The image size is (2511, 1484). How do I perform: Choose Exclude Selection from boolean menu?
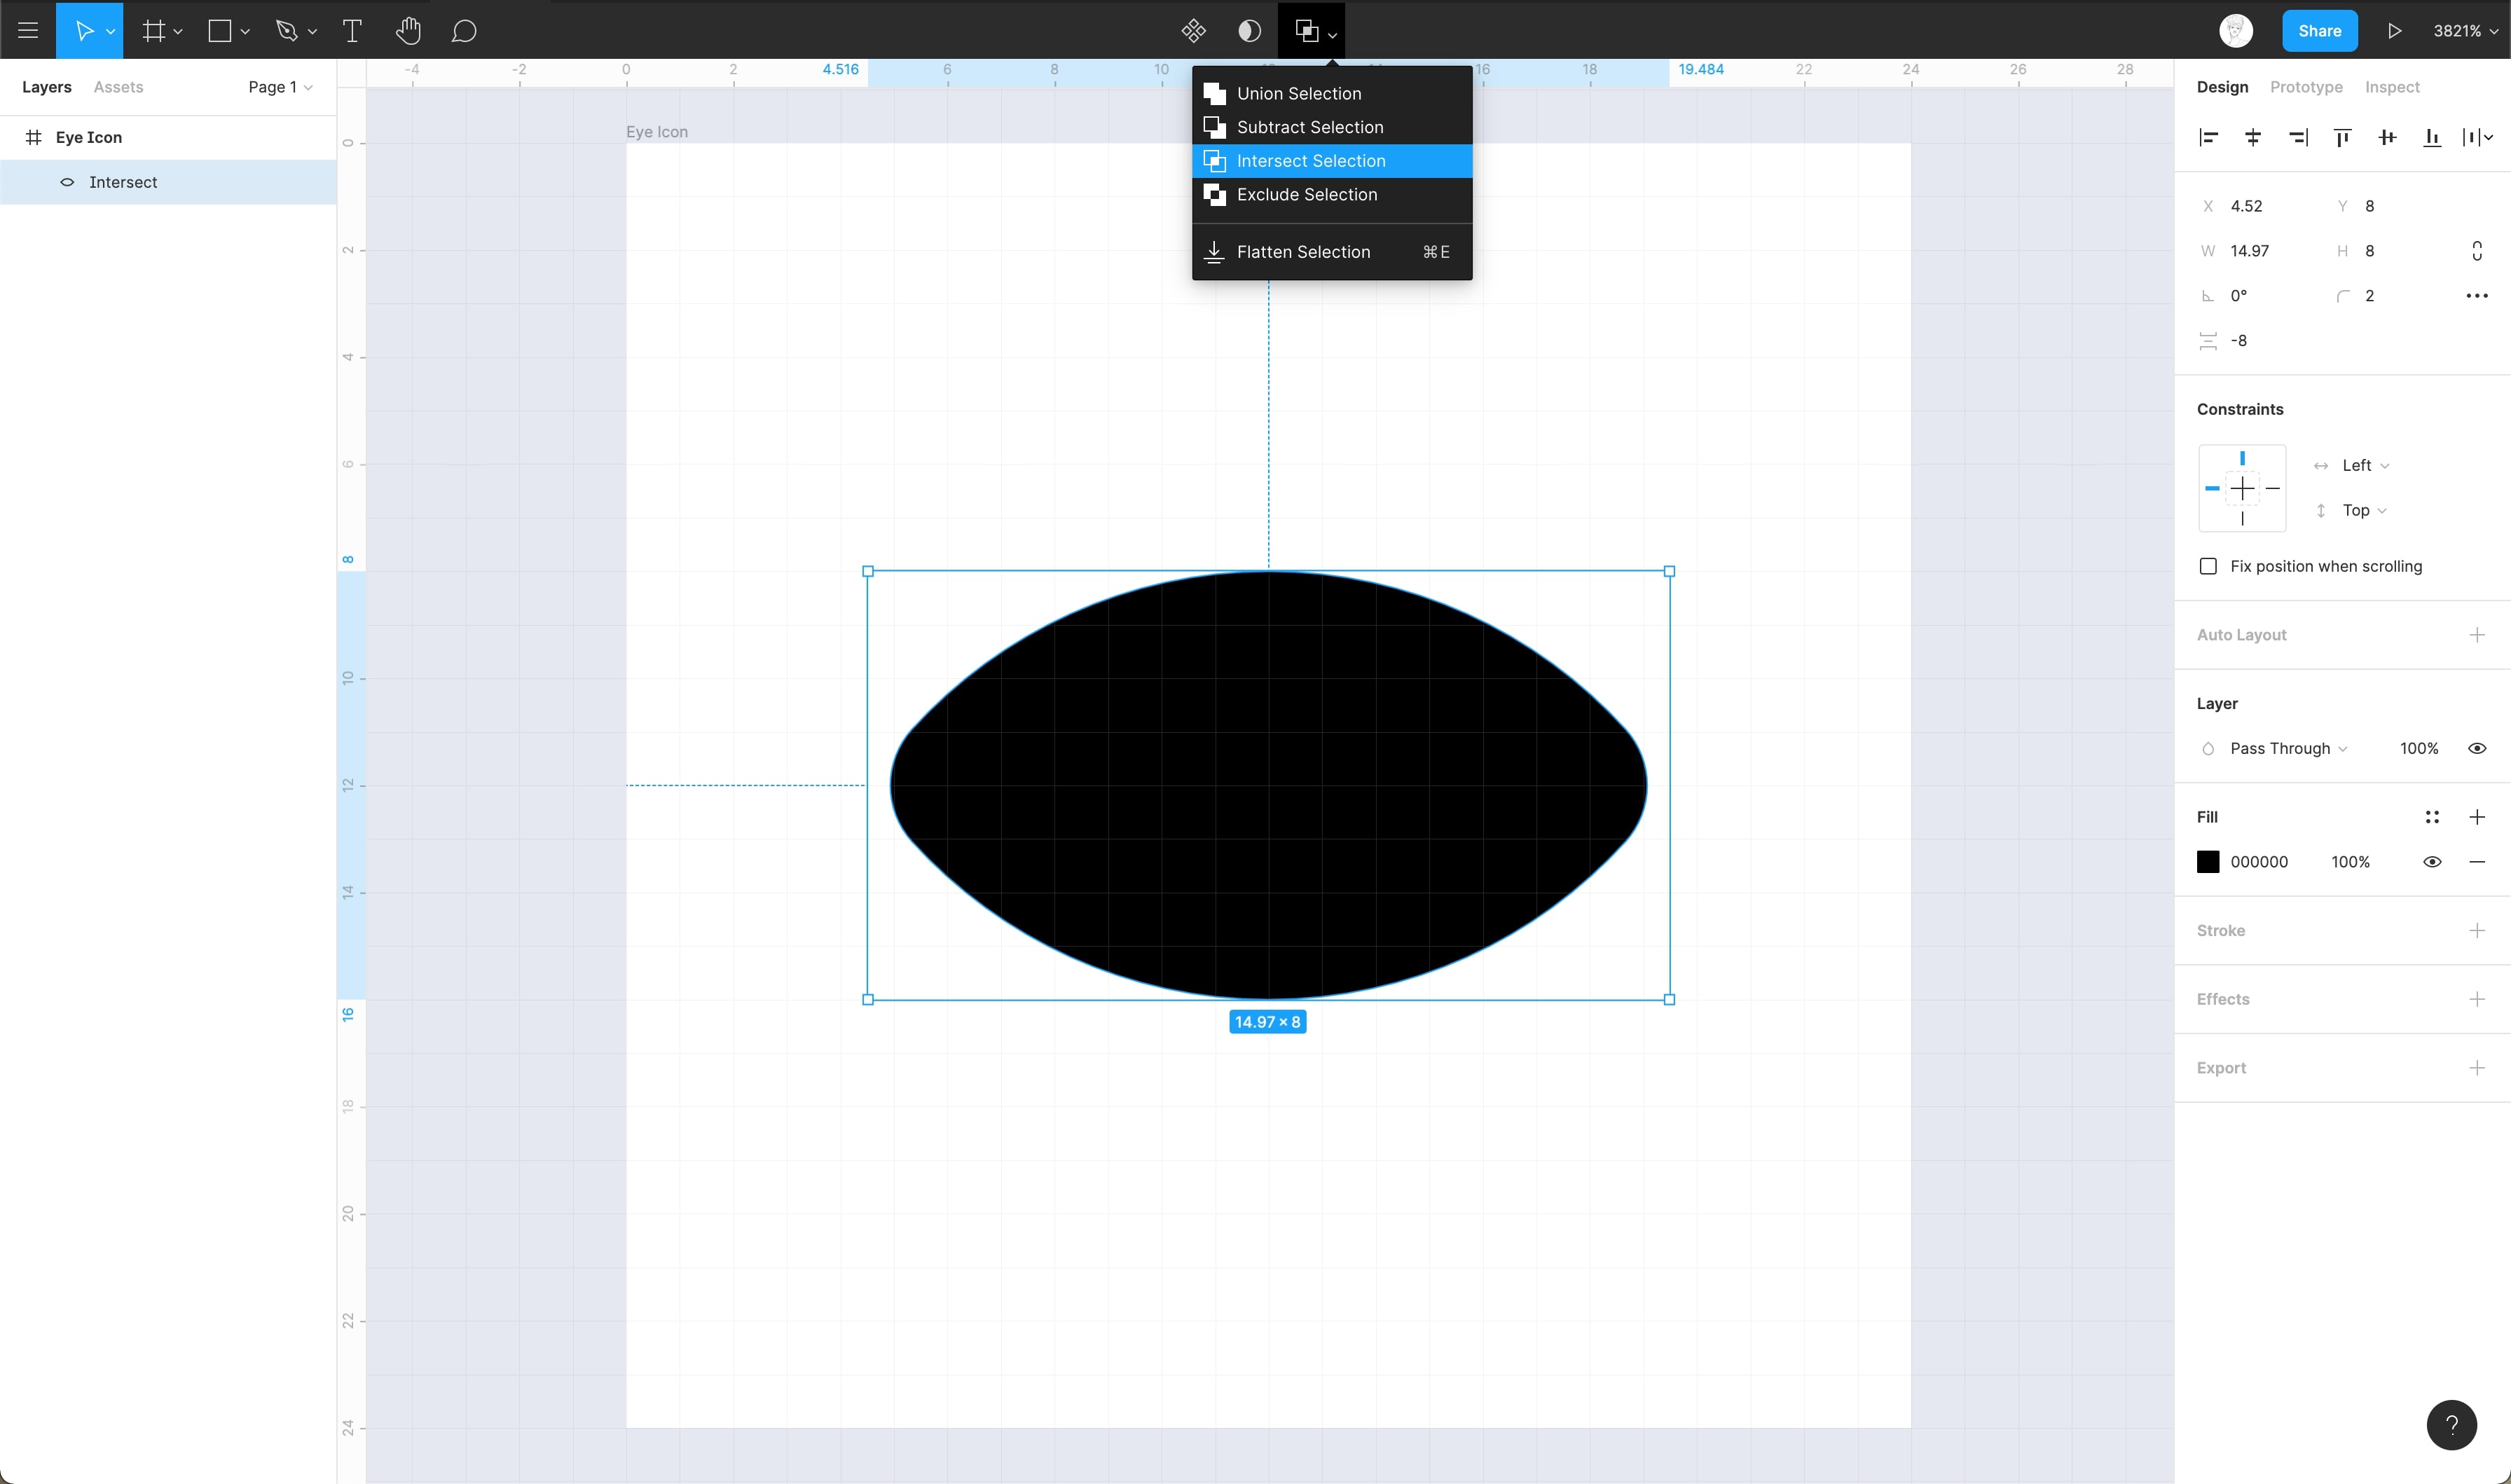tap(1307, 195)
